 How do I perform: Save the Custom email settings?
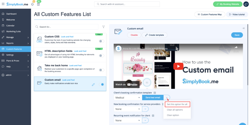coord(237,35)
